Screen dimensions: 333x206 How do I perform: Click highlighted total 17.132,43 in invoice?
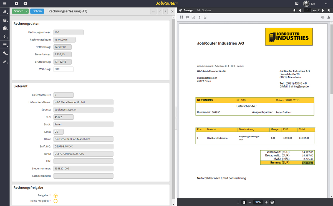pyautogui.click(x=308, y=163)
